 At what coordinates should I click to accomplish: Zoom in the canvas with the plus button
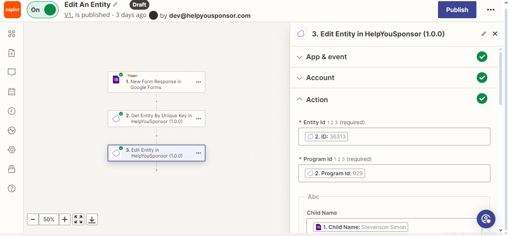pyautogui.click(x=65, y=219)
